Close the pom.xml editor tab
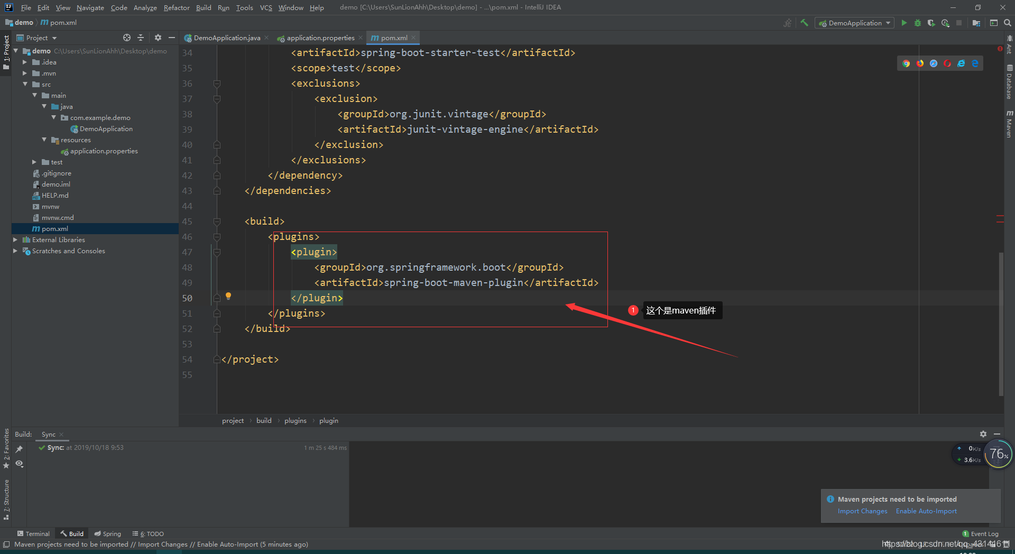 click(413, 38)
